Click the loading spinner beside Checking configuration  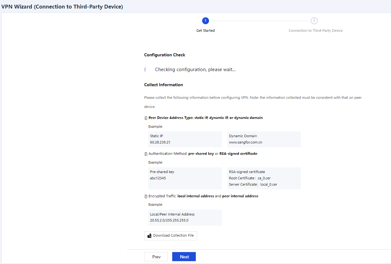[x=145, y=70]
